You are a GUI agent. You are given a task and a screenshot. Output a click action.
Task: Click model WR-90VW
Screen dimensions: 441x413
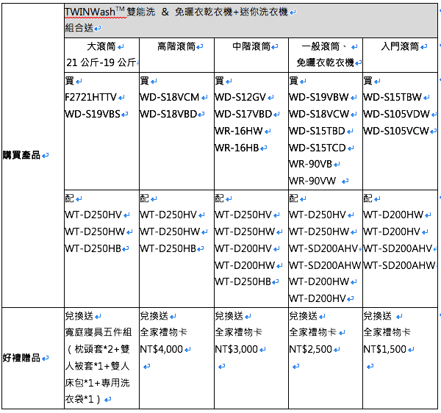tap(312, 181)
